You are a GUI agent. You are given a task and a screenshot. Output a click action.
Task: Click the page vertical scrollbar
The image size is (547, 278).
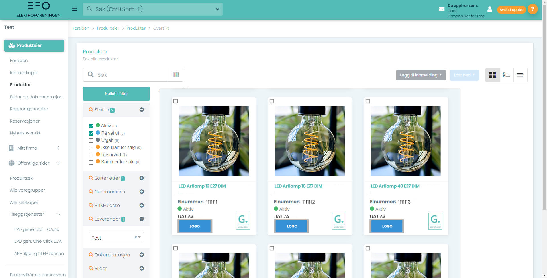[x=544, y=114]
